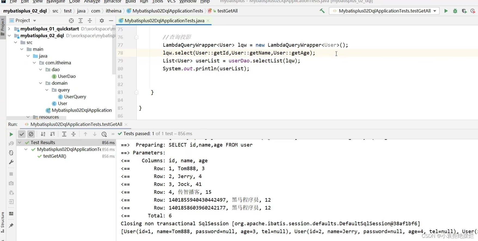Collapse com.itheima package

[34, 63]
